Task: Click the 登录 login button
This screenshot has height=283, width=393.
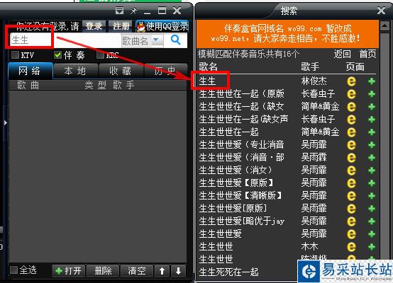Action: pyautogui.click(x=94, y=26)
